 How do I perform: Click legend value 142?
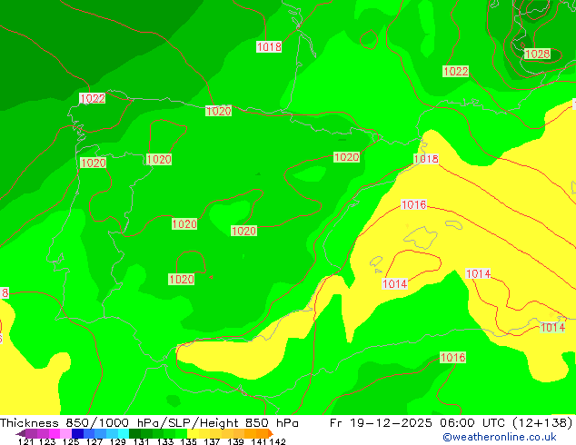[x=277, y=441]
